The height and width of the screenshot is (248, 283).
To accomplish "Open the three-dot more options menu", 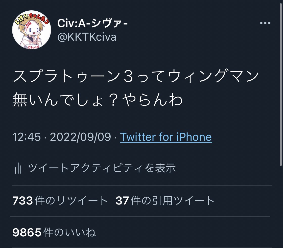I will click(265, 23).
